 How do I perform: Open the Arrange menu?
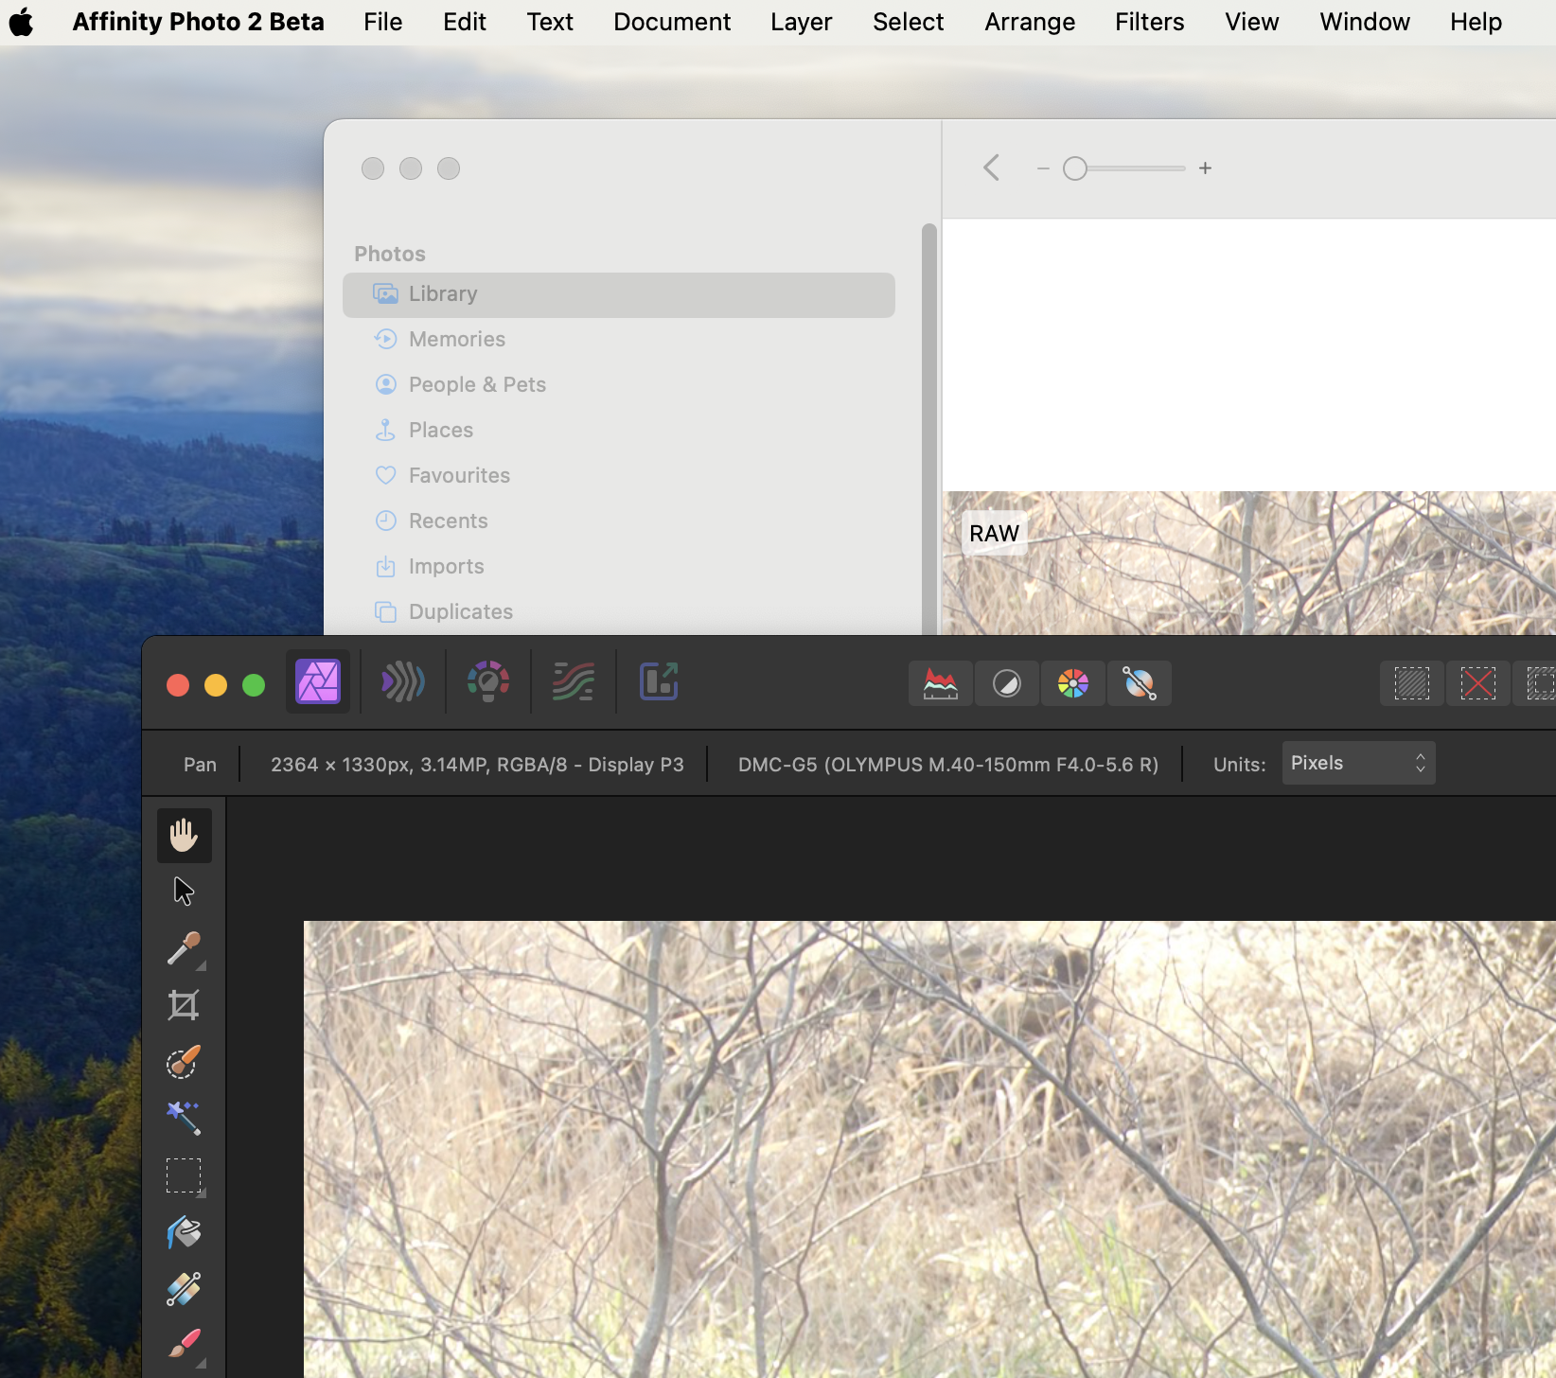point(1030,22)
